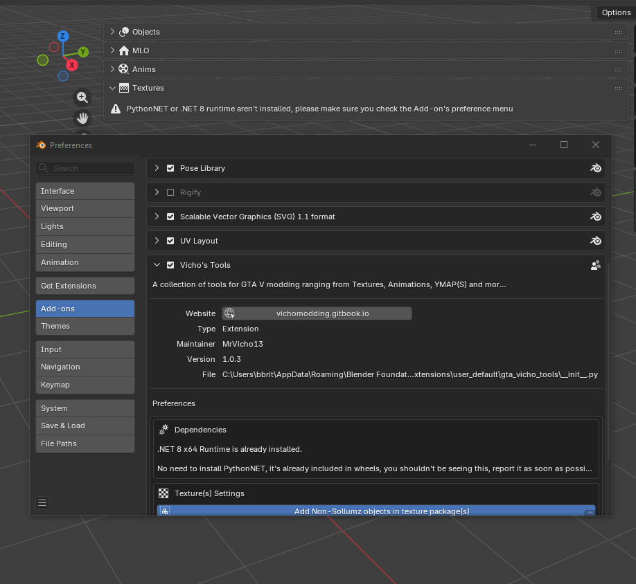Click the red X axis gizmo ball
Screen dimensions: 636x584
71,65
